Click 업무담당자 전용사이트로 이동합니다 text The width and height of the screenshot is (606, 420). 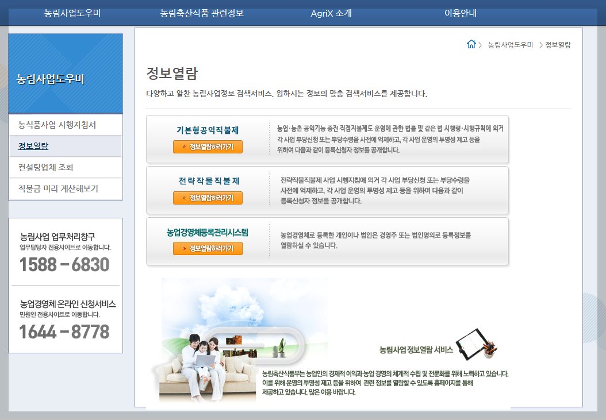click(x=66, y=247)
